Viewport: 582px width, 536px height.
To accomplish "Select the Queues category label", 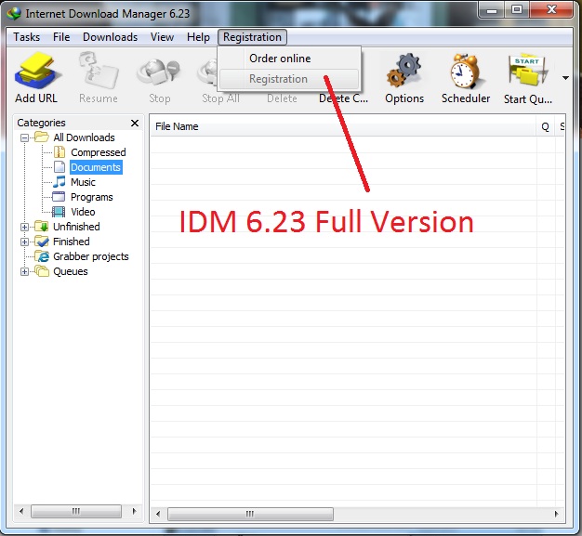I will point(71,271).
